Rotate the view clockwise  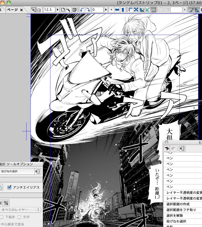coord(88,10)
